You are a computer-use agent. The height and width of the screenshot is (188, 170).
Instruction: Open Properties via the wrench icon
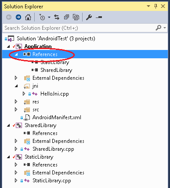(89, 17)
